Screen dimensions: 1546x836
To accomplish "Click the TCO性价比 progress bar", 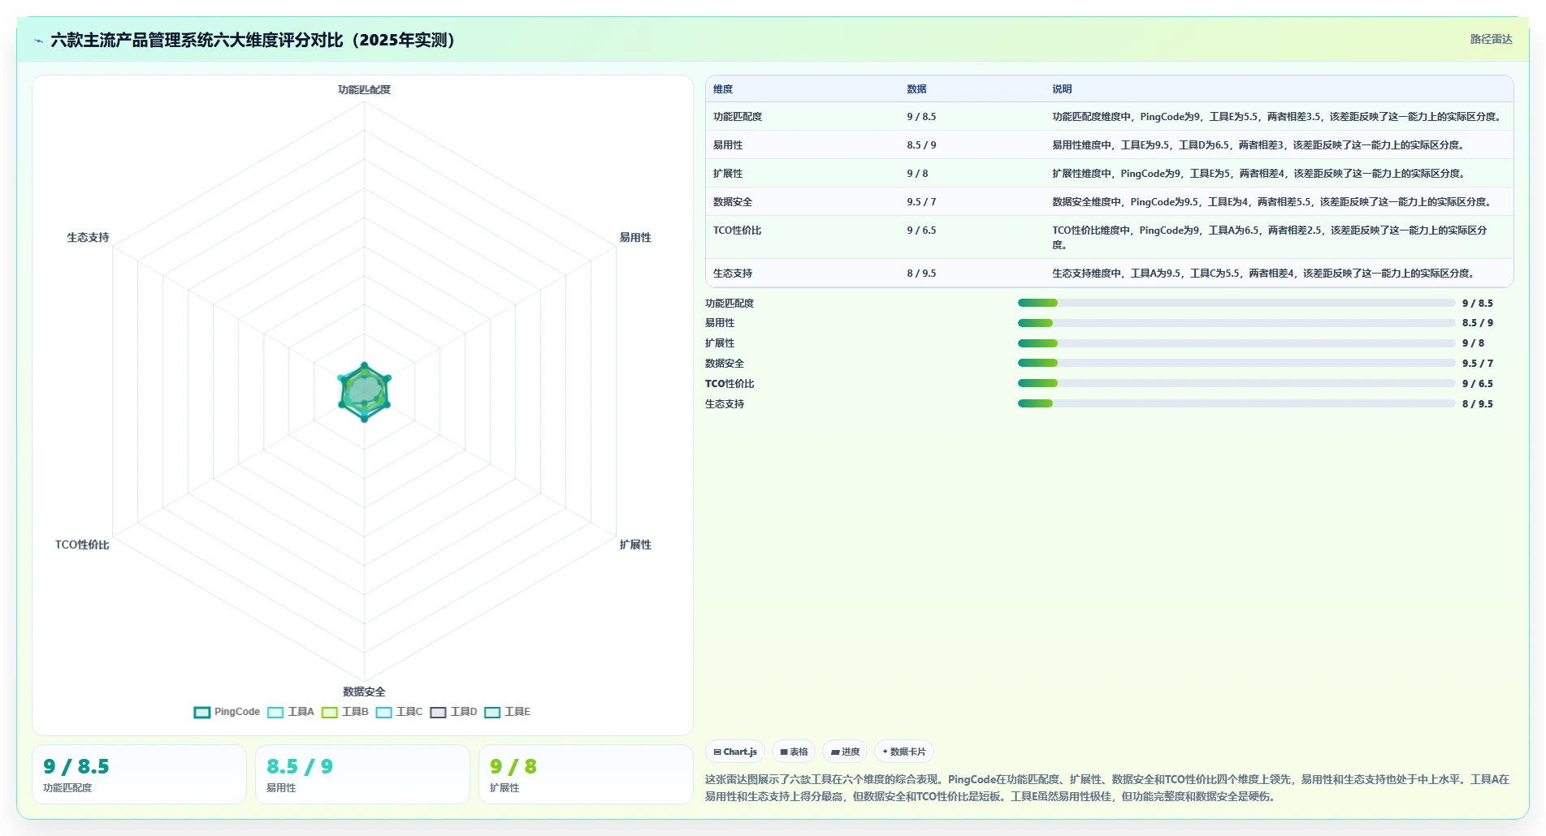I will [1236, 383].
